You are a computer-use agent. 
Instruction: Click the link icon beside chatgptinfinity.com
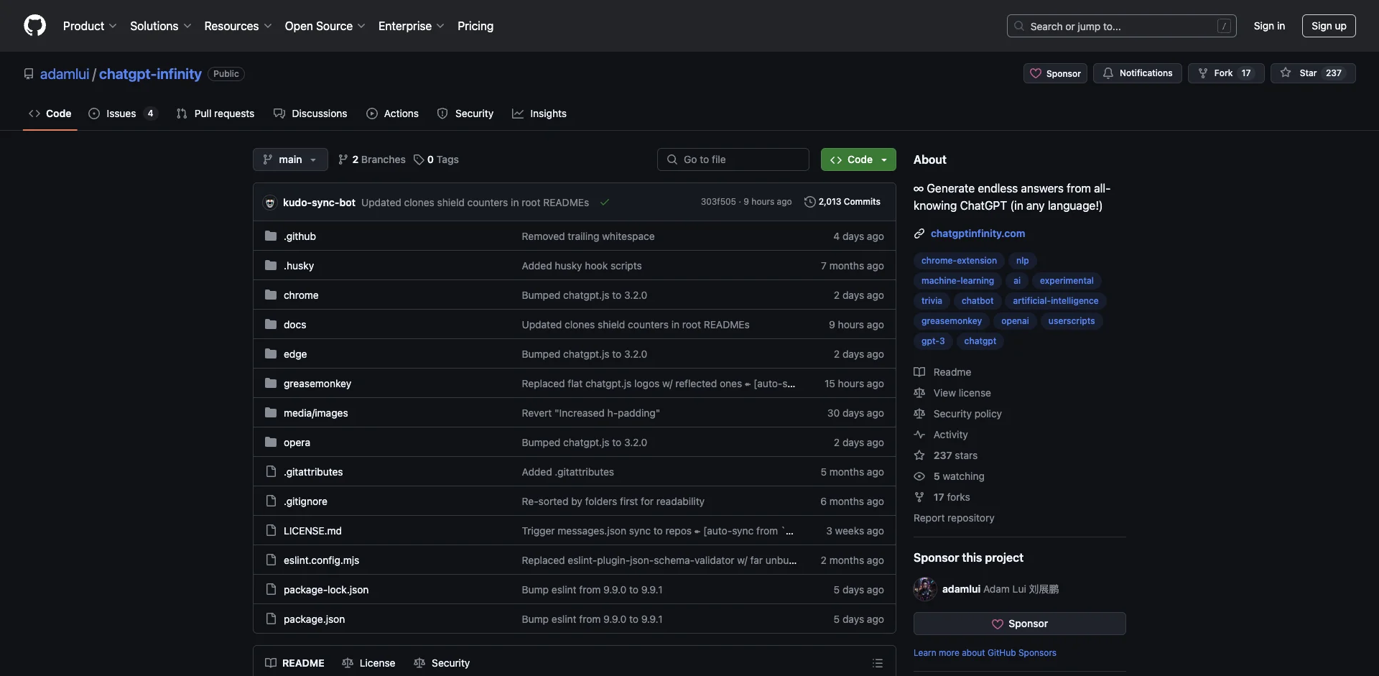pos(919,233)
